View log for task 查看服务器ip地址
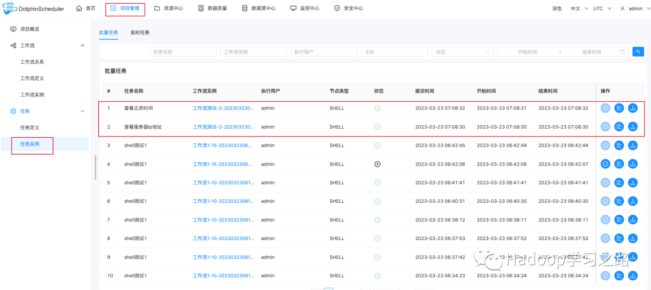This screenshot has width=651, height=290. pyautogui.click(x=619, y=127)
